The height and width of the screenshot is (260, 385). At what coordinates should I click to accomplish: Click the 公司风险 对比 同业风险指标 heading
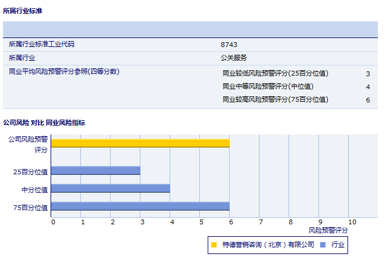[44, 123]
